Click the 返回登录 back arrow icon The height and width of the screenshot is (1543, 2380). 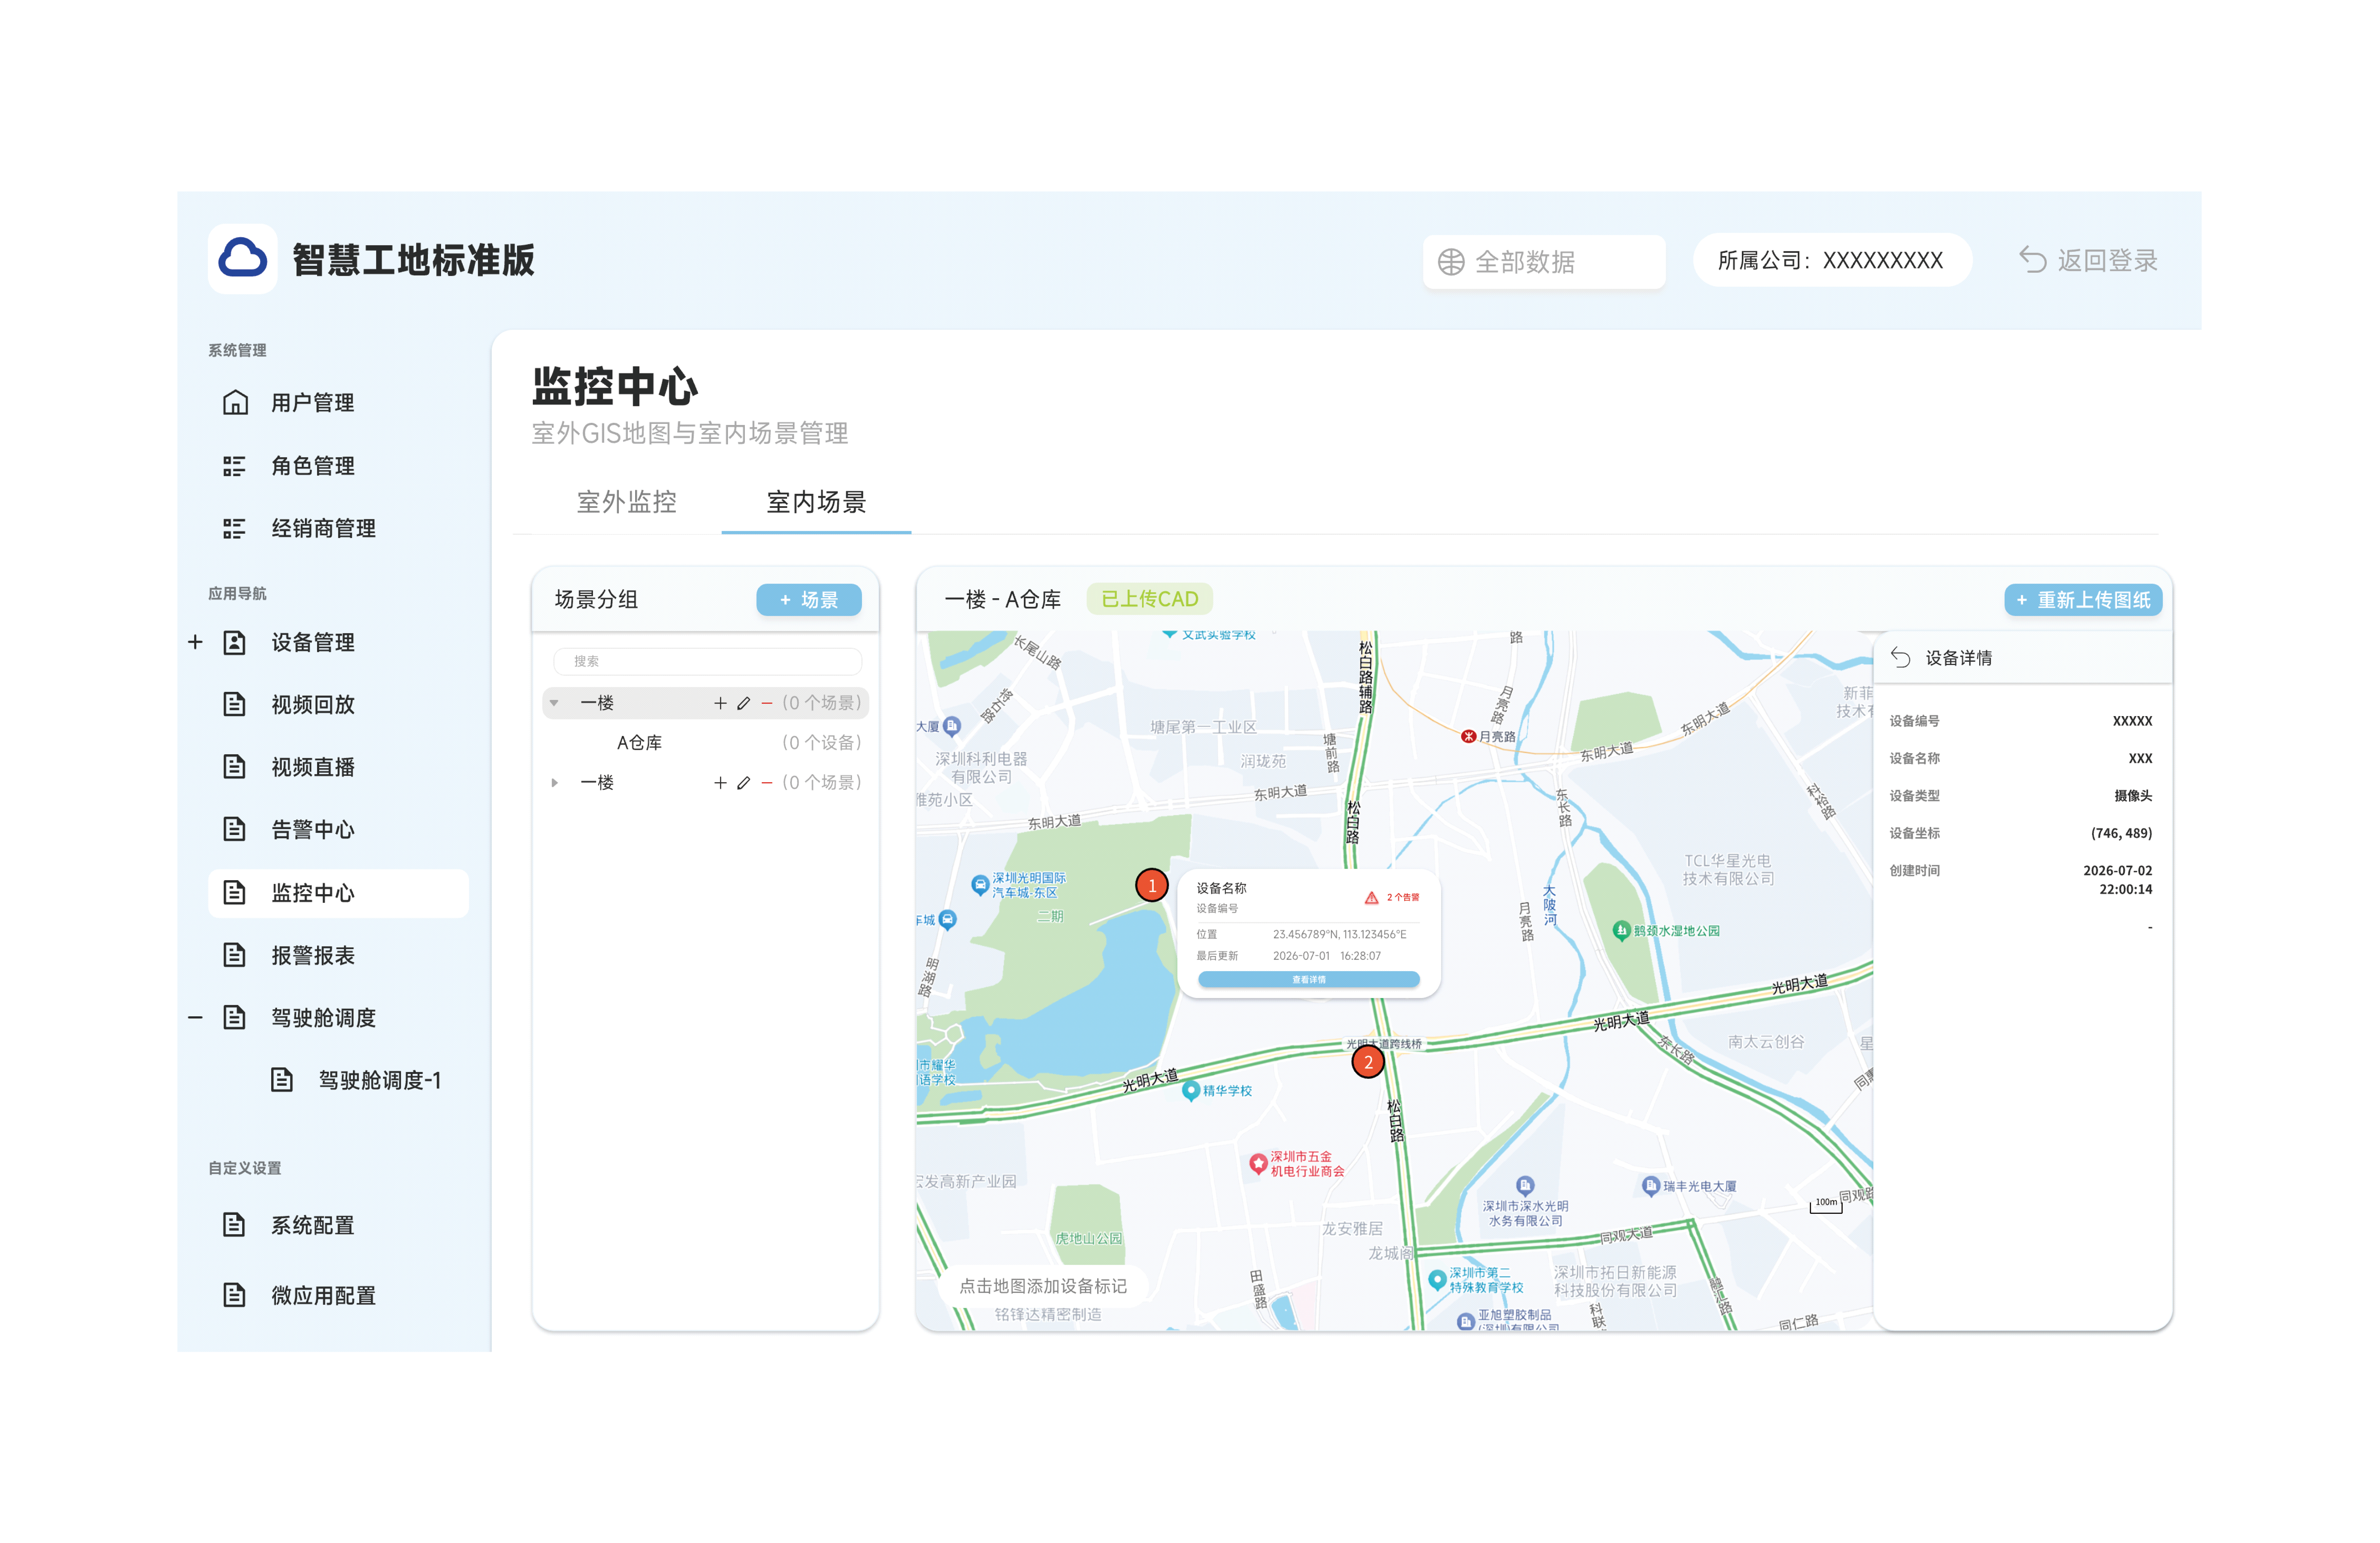pyautogui.click(x=2032, y=260)
